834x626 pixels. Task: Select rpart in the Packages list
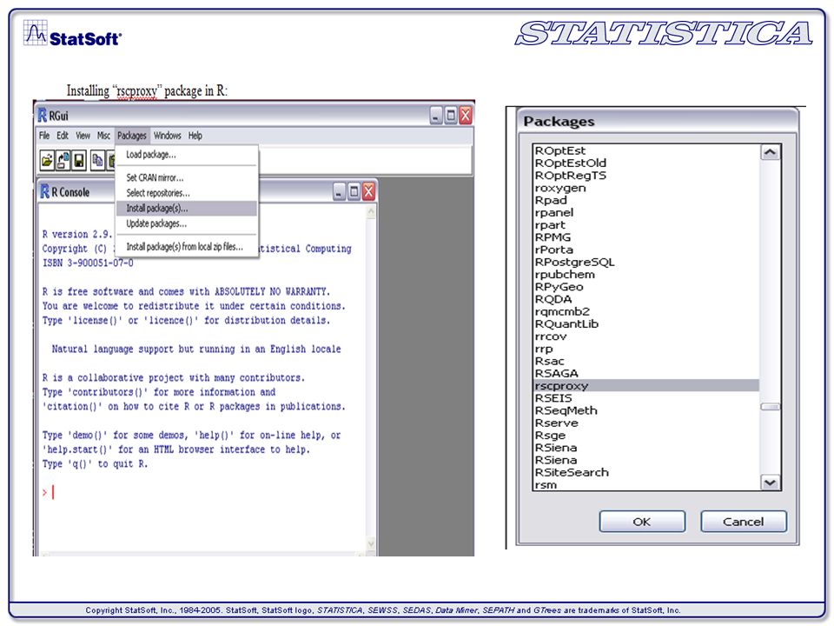pos(646,224)
